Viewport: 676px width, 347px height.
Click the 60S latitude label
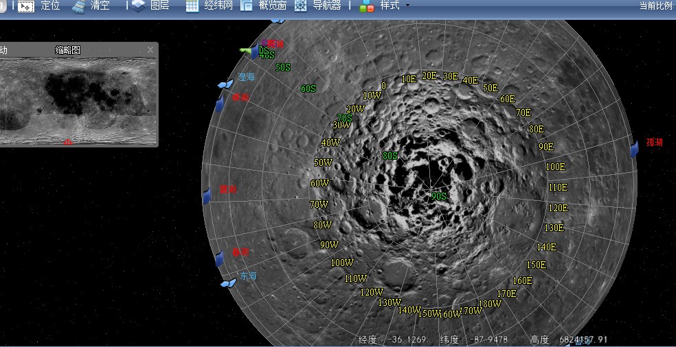click(x=308, y=88)
